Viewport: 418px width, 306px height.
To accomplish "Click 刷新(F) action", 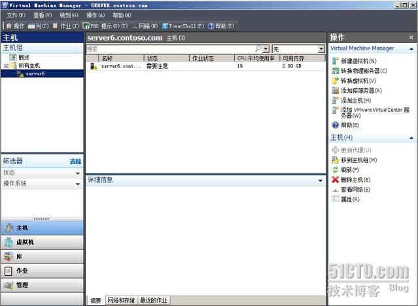I will point(350,170).
